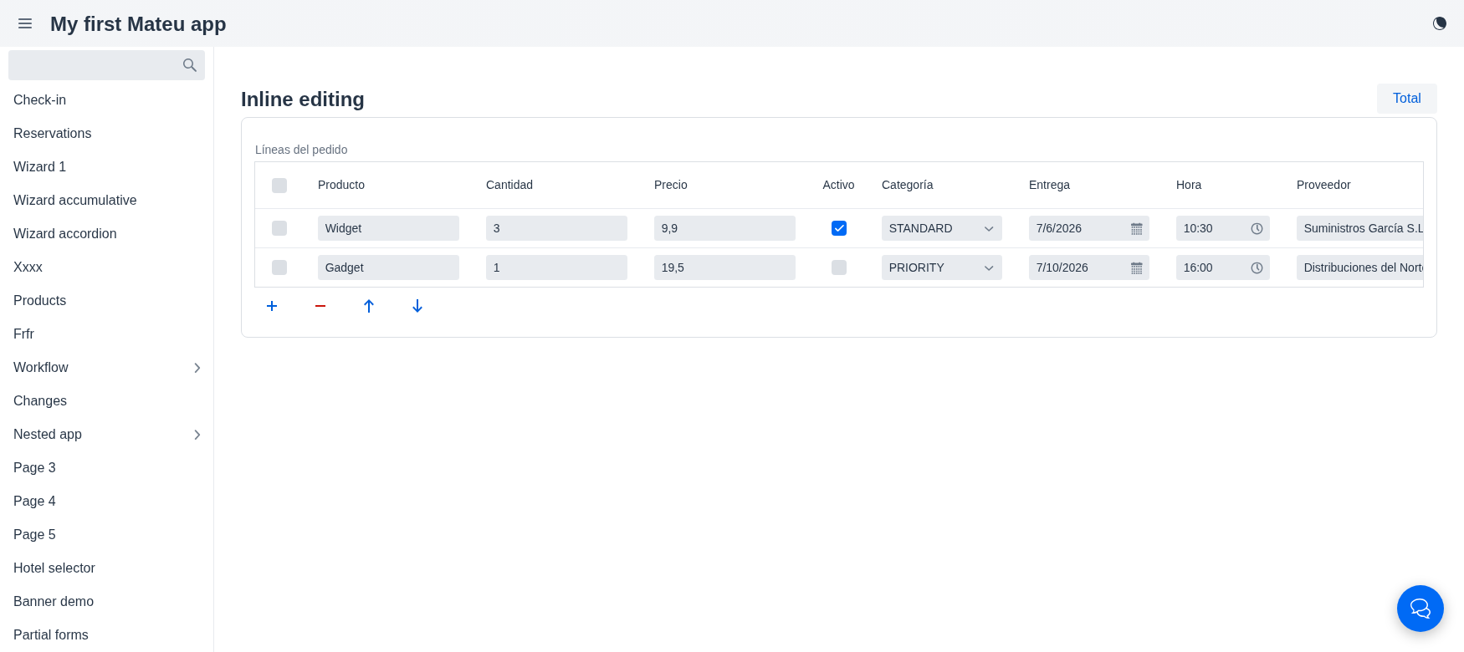Open calendar picker for 7/10/2026 date
Viewport: 1464px width, 652px height.
pos(1137,267)
